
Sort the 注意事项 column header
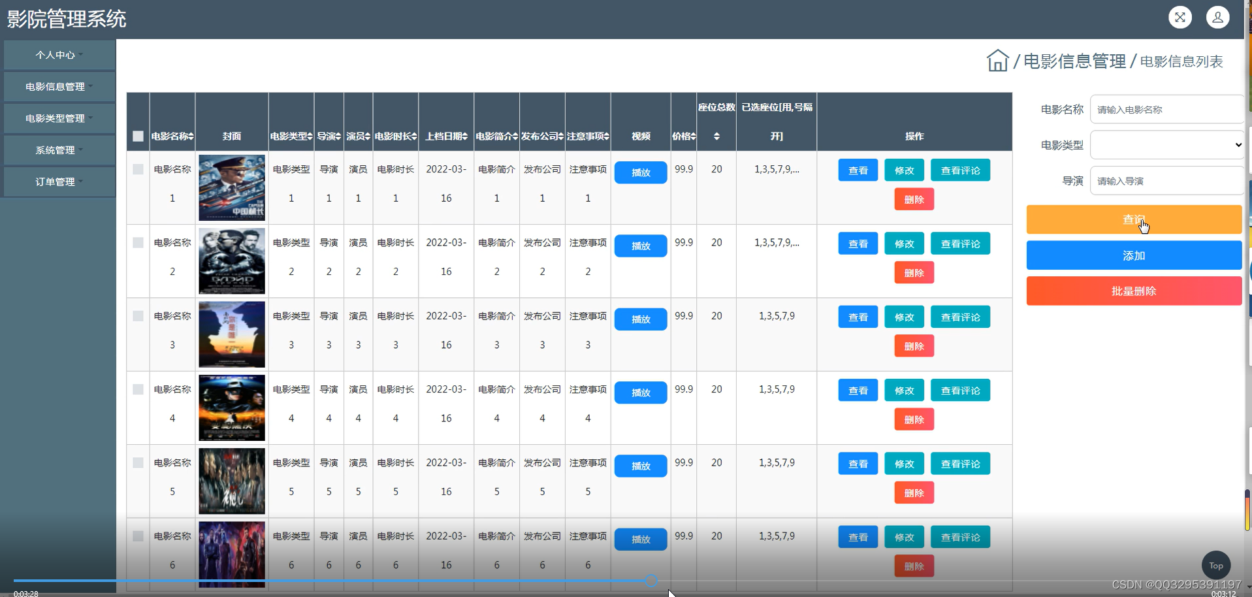[588, 137]
